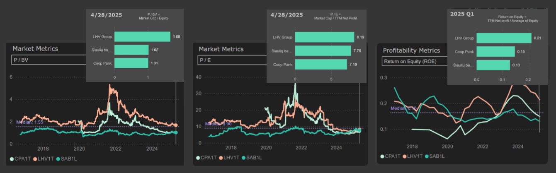Screen dimensions: 556x173
Task: Open the P / E metric dropdown
Action: (x=232, y=60)
